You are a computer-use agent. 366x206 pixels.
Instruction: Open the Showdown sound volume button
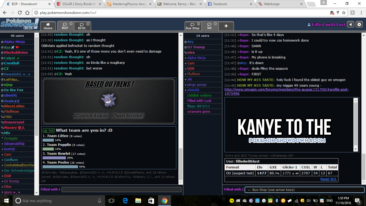pos(351,24)
